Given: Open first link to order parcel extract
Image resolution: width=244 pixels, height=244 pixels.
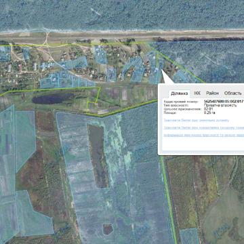Looking at the screenshot, I should (x=197, y=121).
